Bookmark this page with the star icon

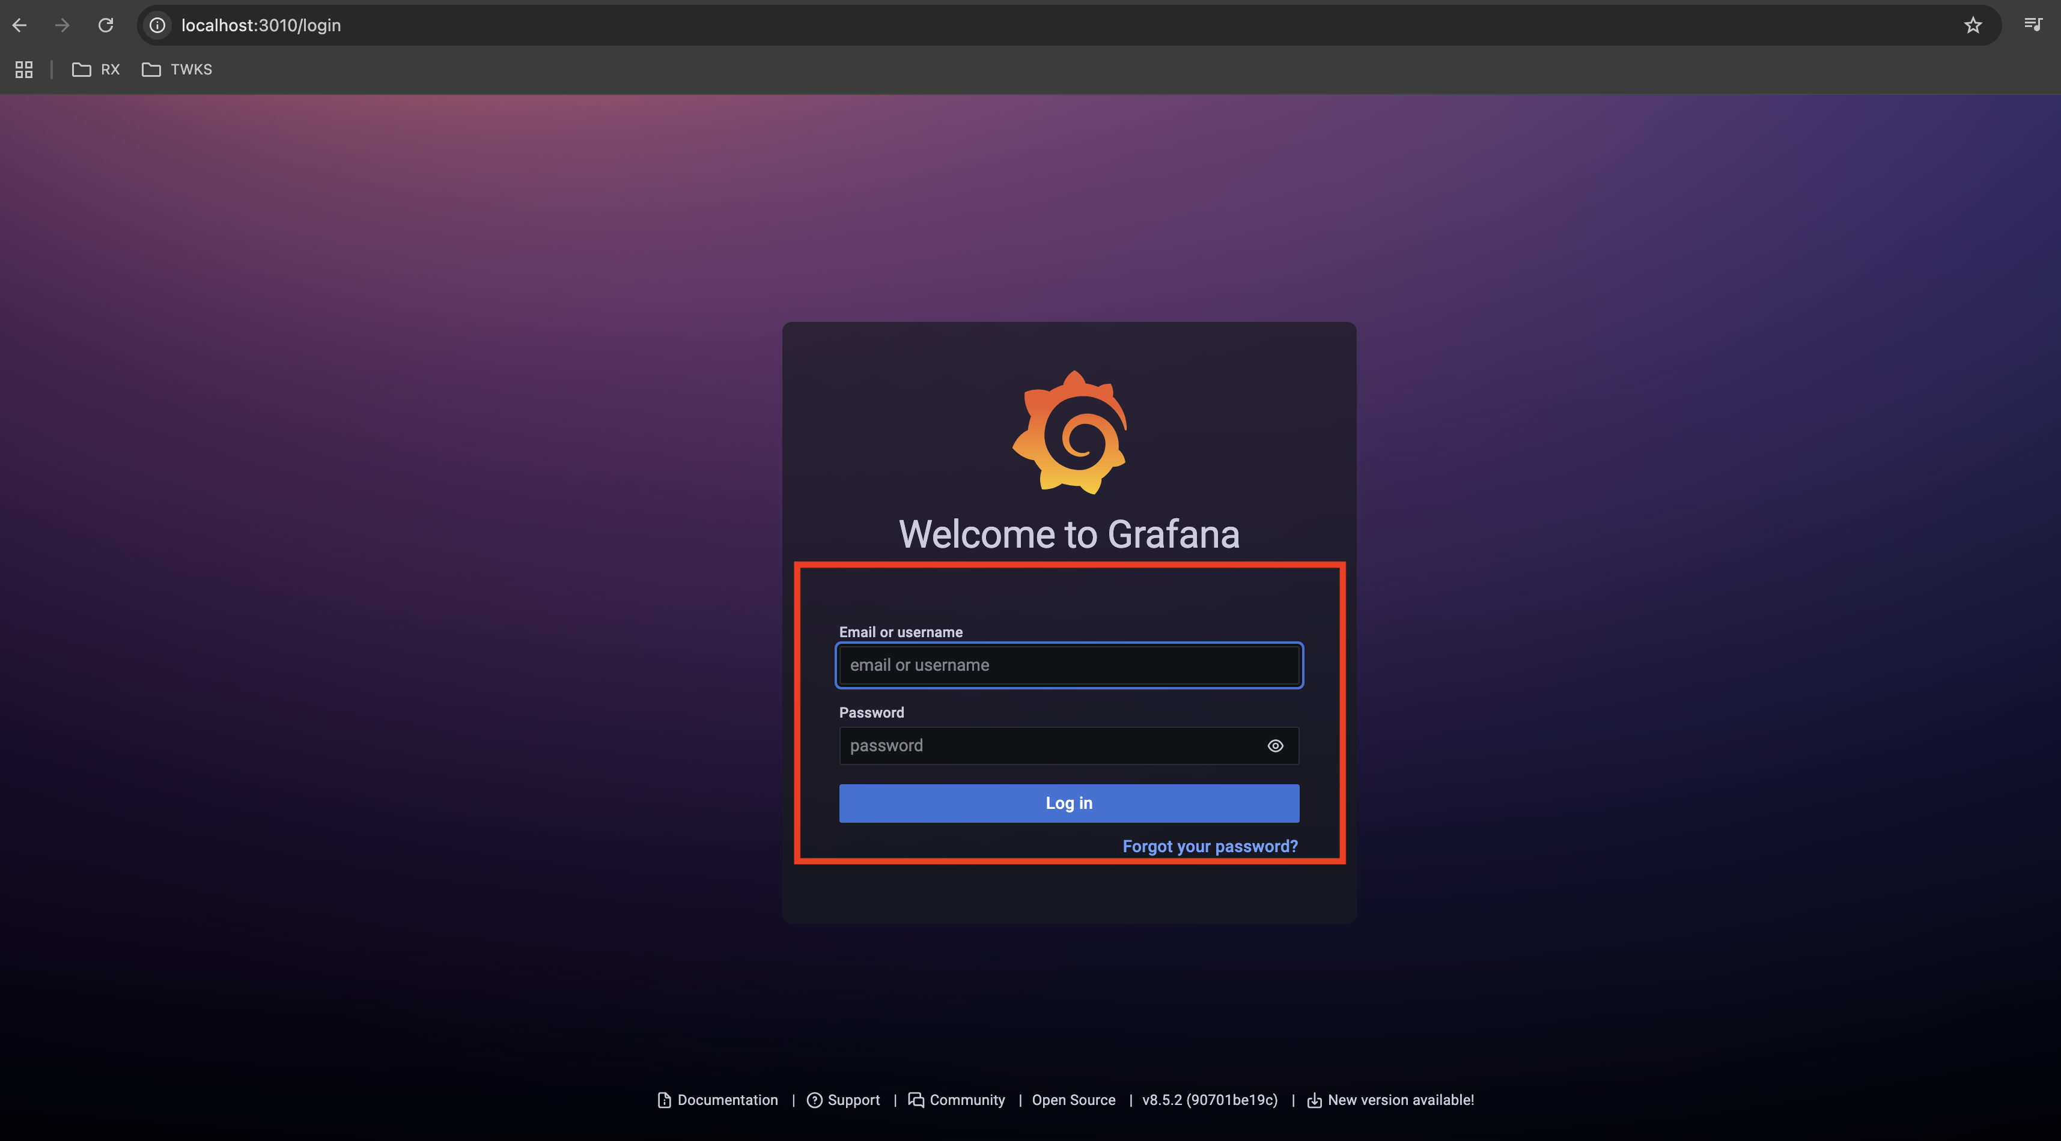click(1973, 26)
